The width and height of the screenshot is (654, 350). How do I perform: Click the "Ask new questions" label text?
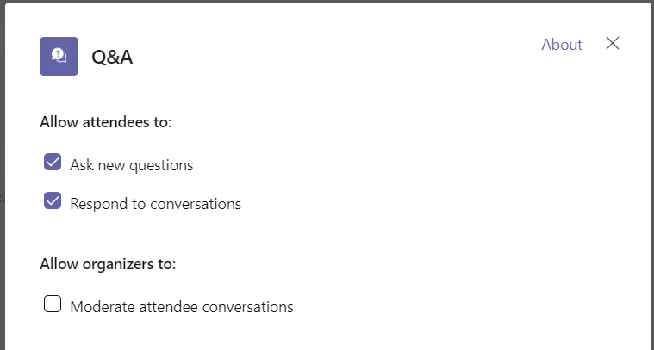click(x=131, y=165)
